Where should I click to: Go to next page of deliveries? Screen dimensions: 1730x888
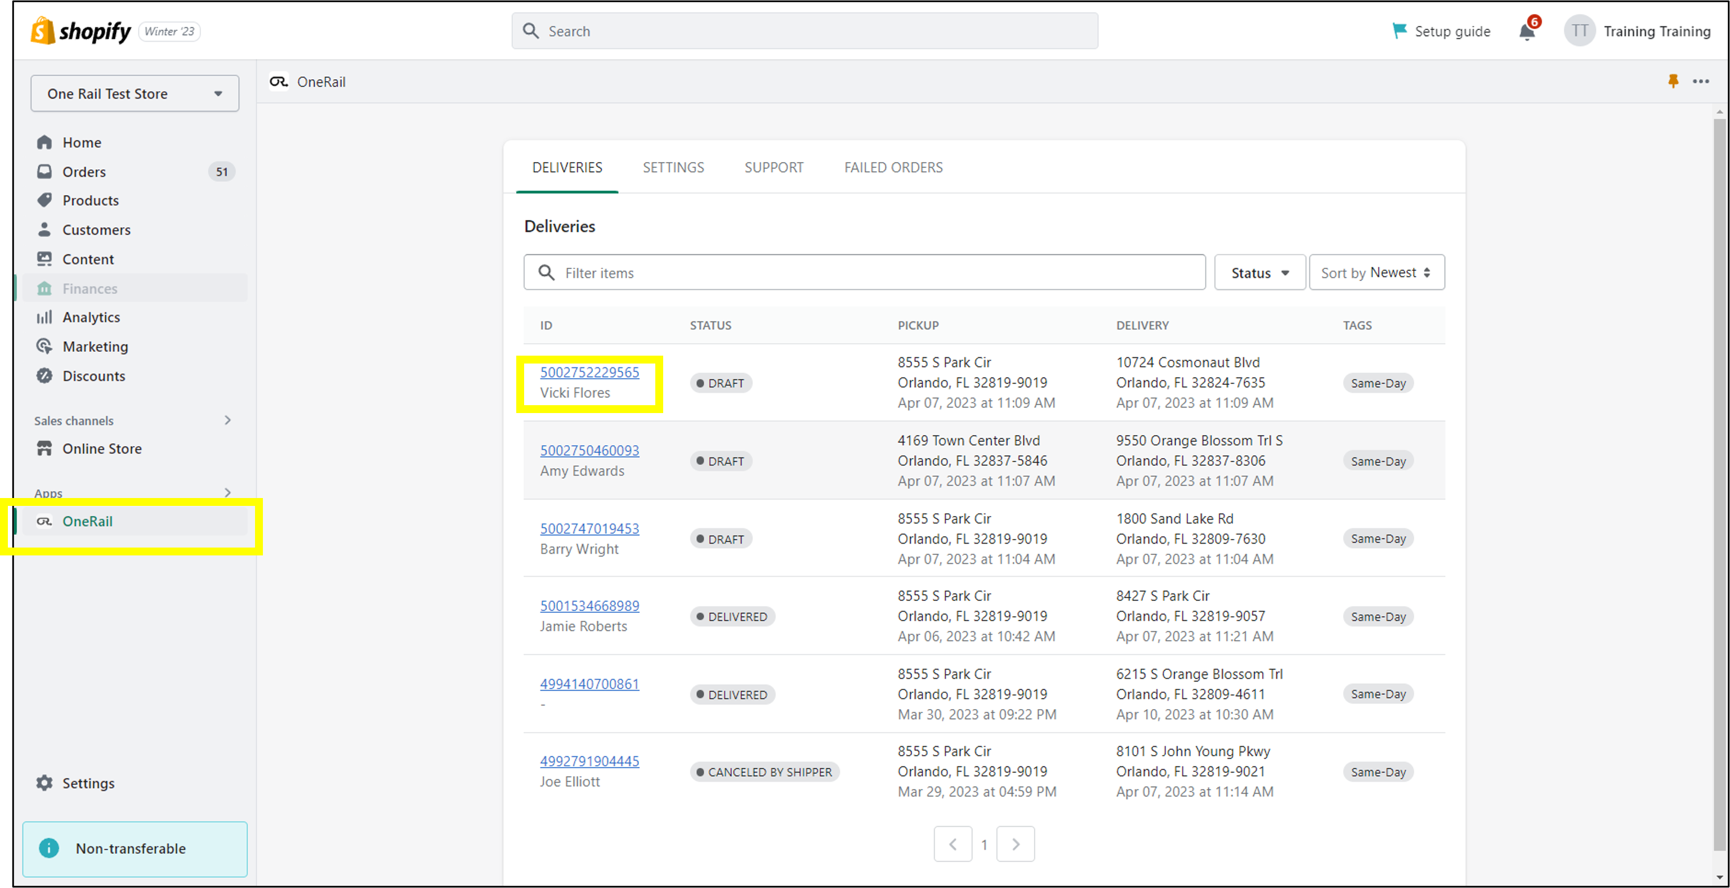(1015, 844)
